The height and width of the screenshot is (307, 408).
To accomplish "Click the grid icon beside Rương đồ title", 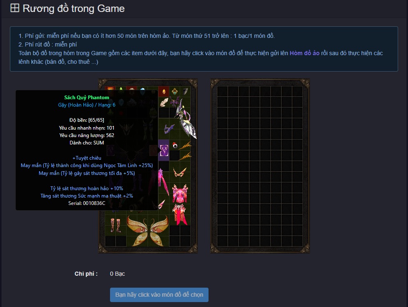I will tap(15, 8).
